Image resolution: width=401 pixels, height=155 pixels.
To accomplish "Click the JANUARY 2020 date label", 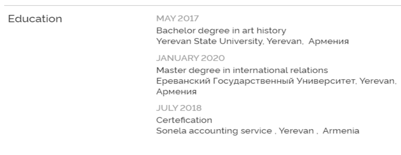I will coord(190,58).
